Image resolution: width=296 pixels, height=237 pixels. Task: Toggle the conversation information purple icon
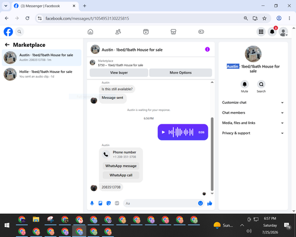coord(207,49)
